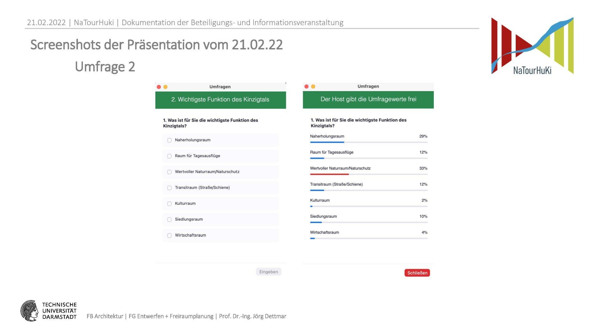Click the '29%' value for Naherholungsraum
The height and width of the screenshot is (331, 589).
423,136
